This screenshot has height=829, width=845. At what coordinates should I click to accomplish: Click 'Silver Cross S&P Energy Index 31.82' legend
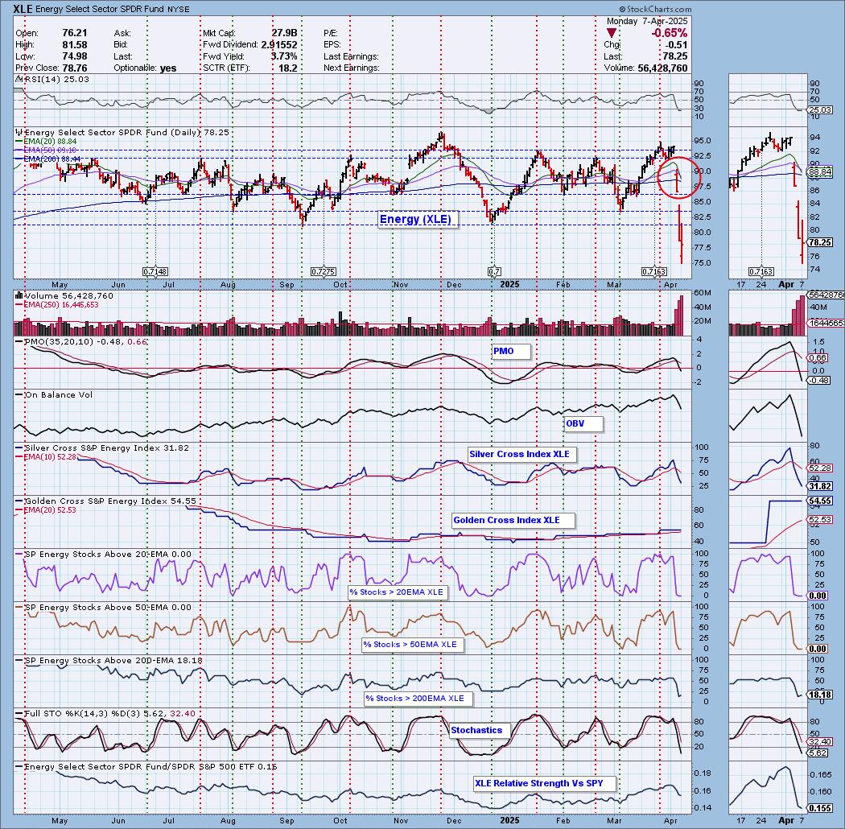[102, 448]
